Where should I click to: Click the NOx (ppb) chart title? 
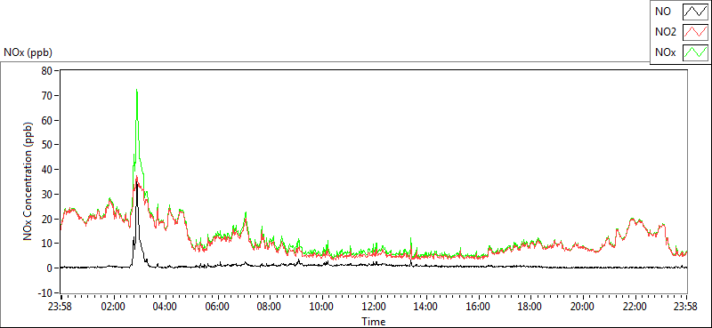pyautogui.click(x=28, y=52)
